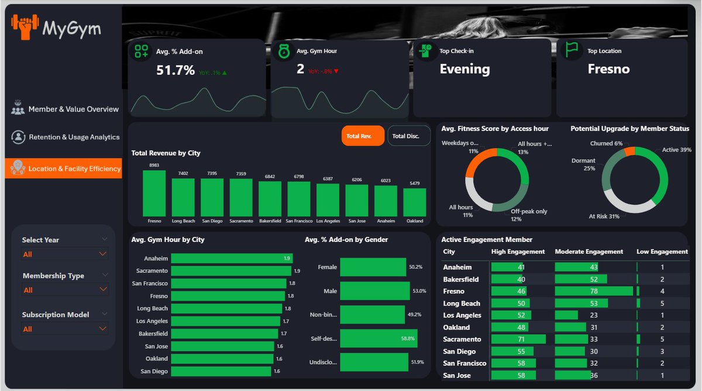Open the Select Year dropdown
This screenshot has height=391, width=702.
click(64, 254)
